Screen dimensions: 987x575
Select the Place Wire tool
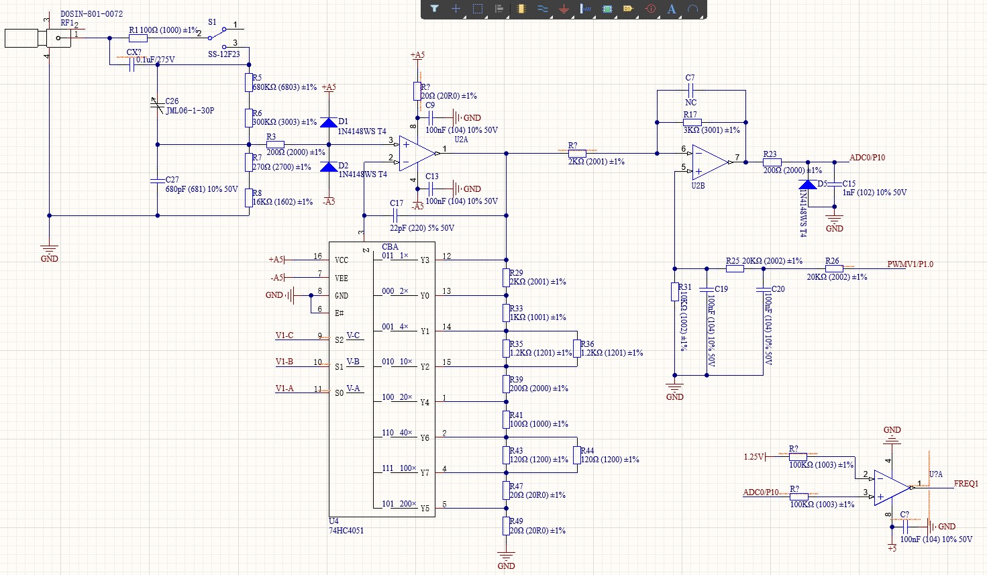point(543,9)
